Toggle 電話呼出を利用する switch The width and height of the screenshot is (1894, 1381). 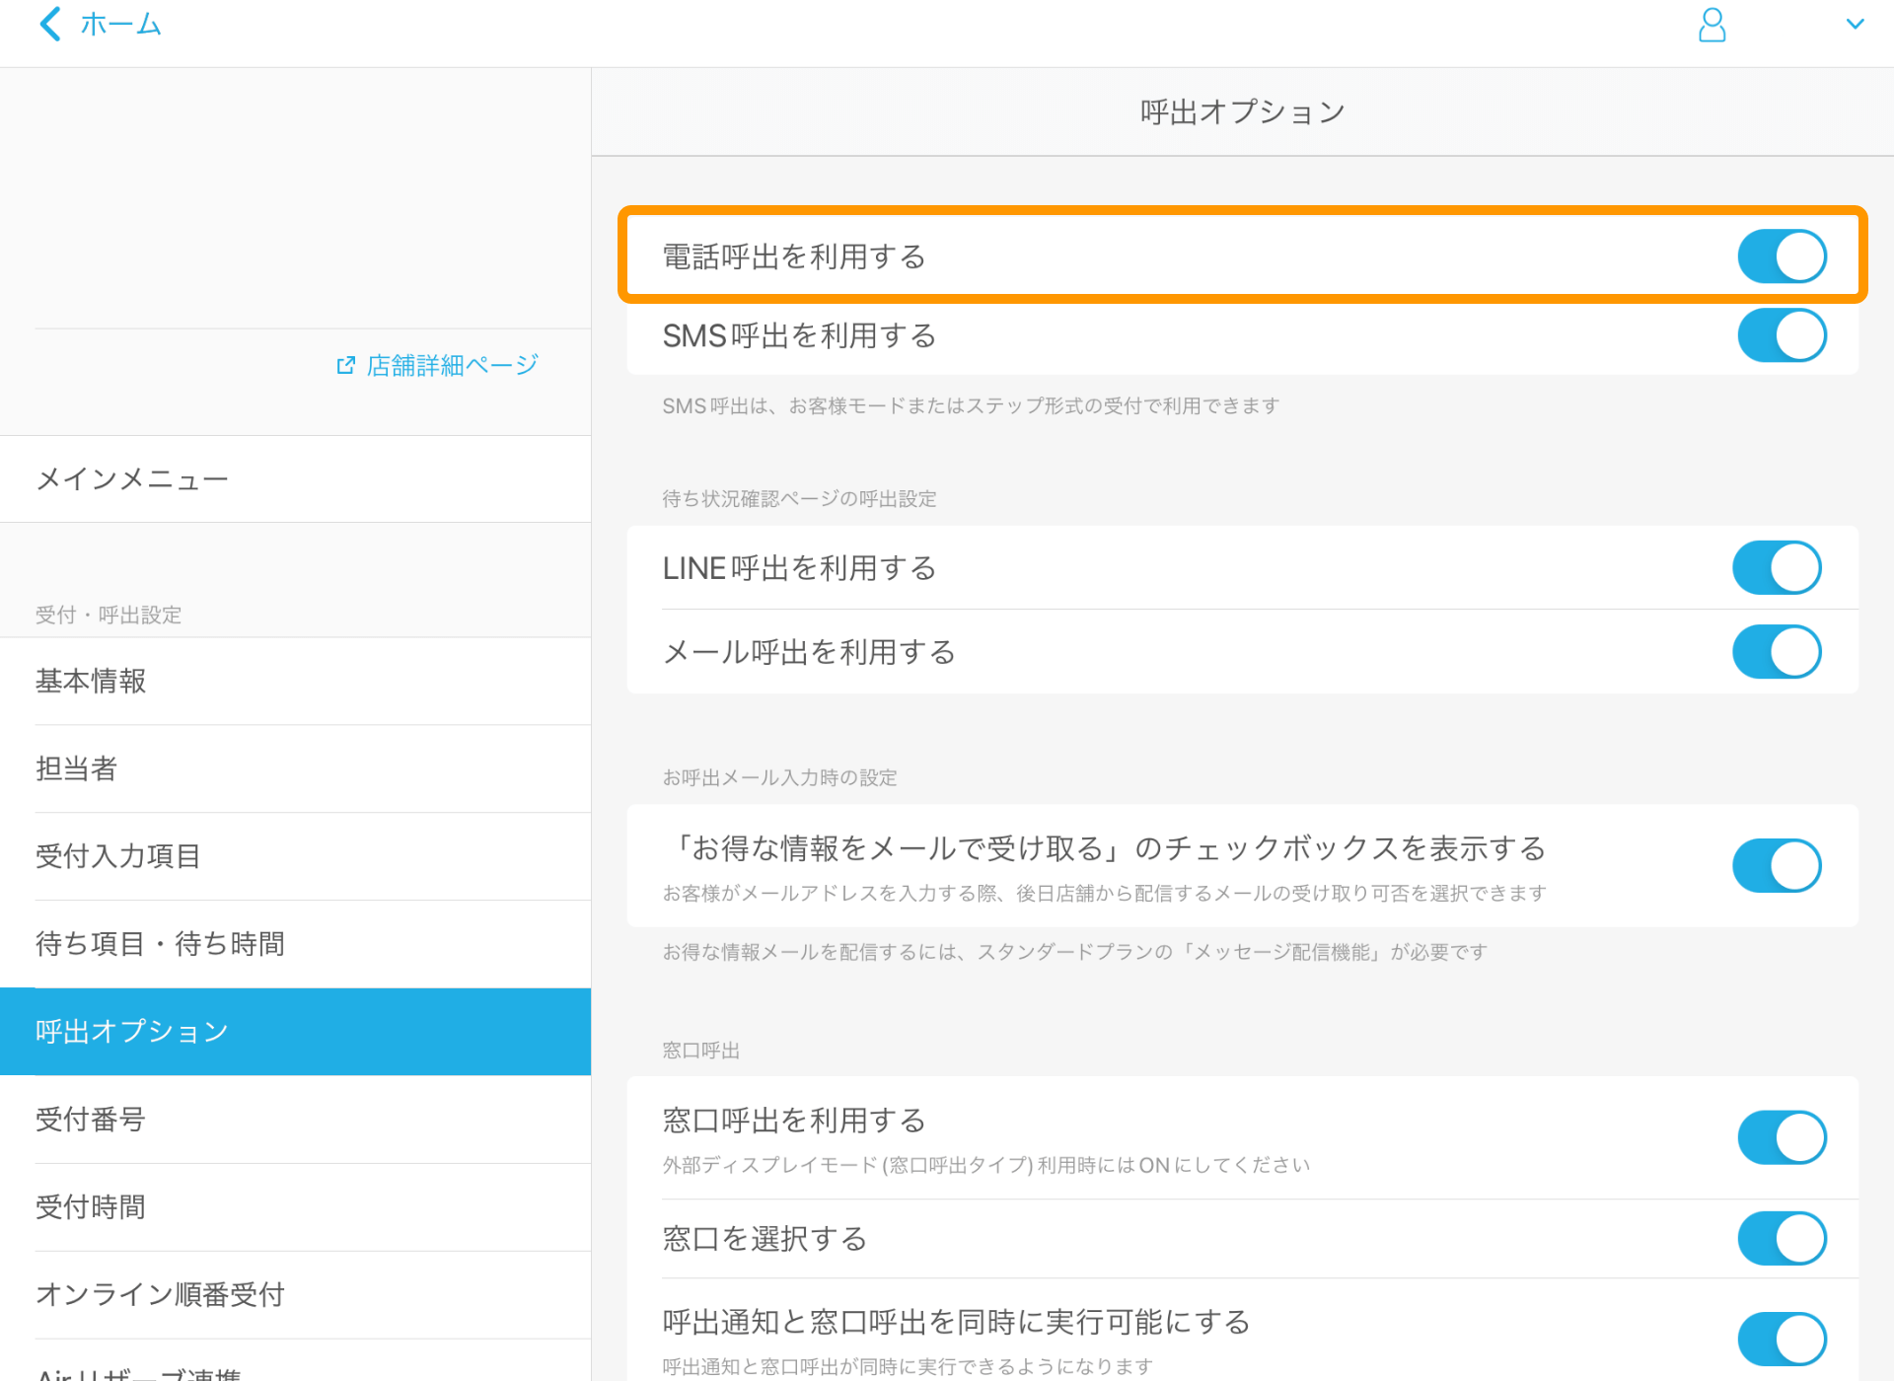(x=1782, y=256)
